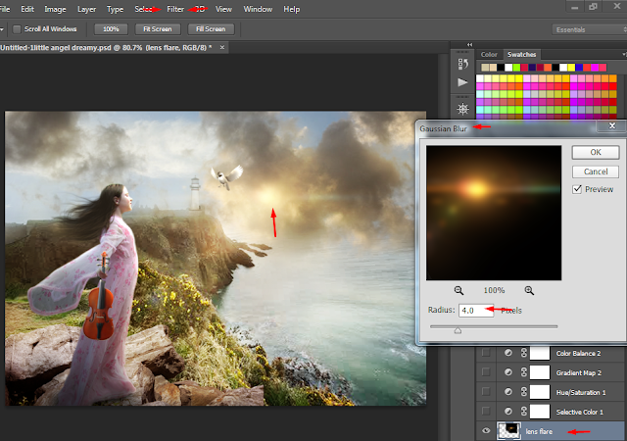This screenshot has width=627, height=441.
Task: Select the Gradient Map 2 layer mask thumbnail
Action: pyautogui.click(x=540, y=372)
